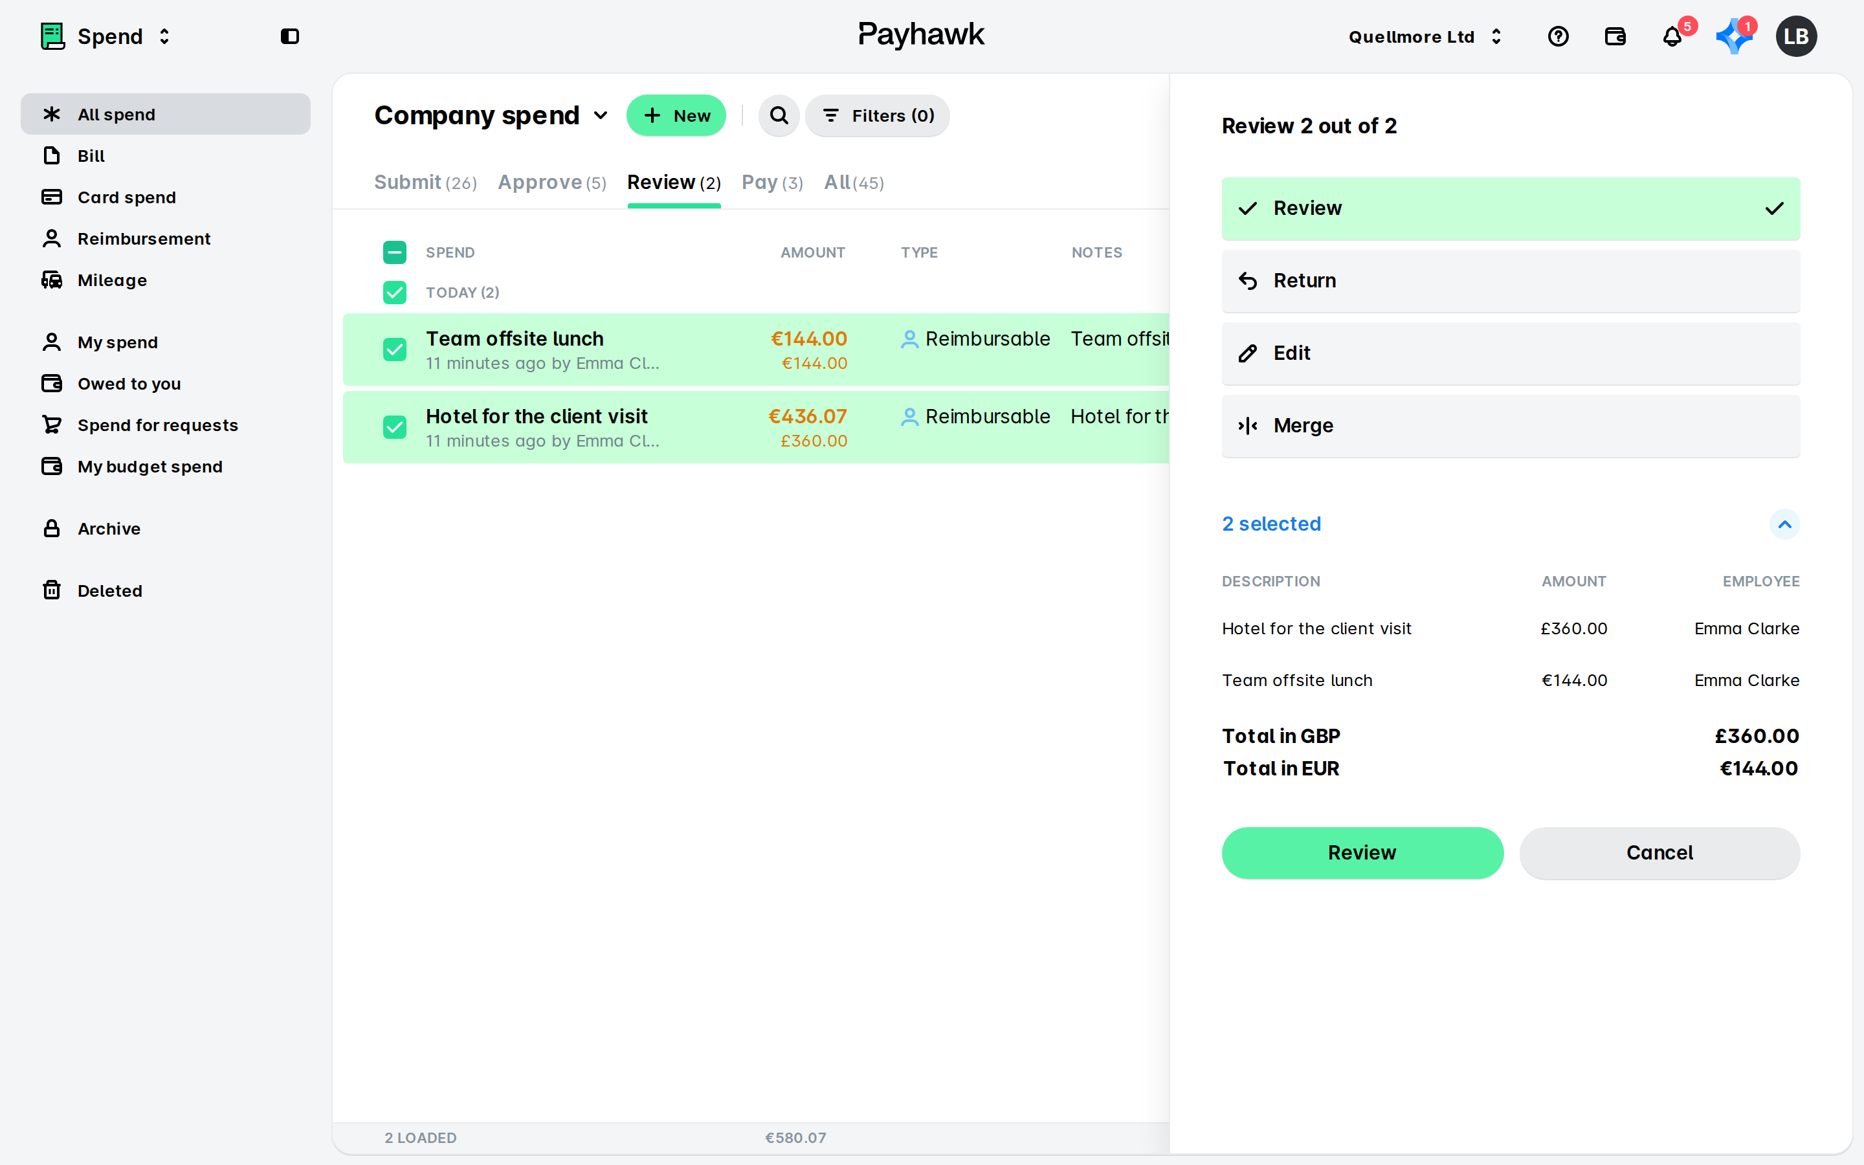
Task: Choose the Edit action option
Action: (x=1511, y=353)
